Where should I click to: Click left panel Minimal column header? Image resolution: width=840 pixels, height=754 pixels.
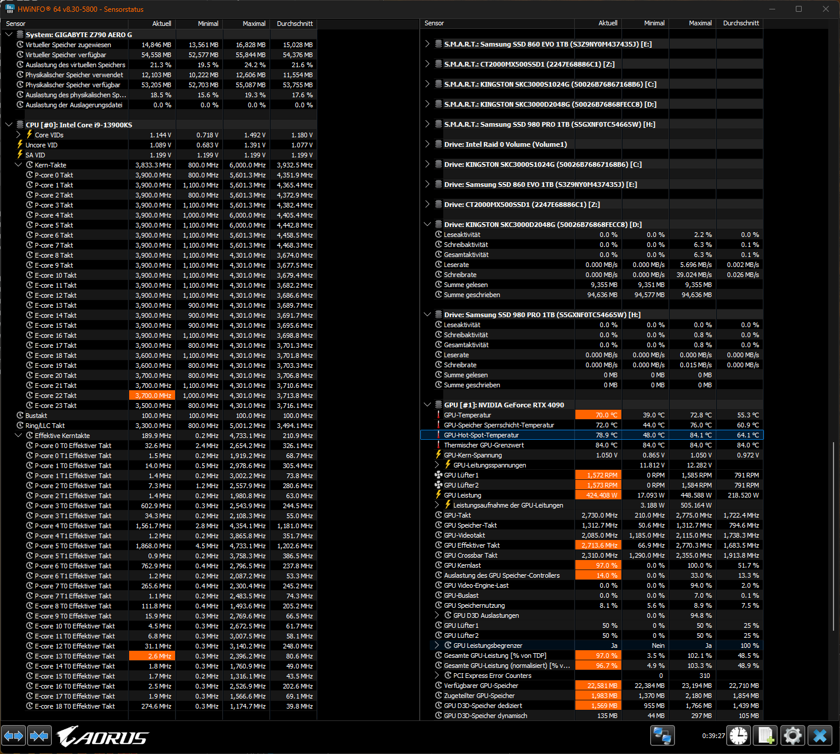[199, 24]
